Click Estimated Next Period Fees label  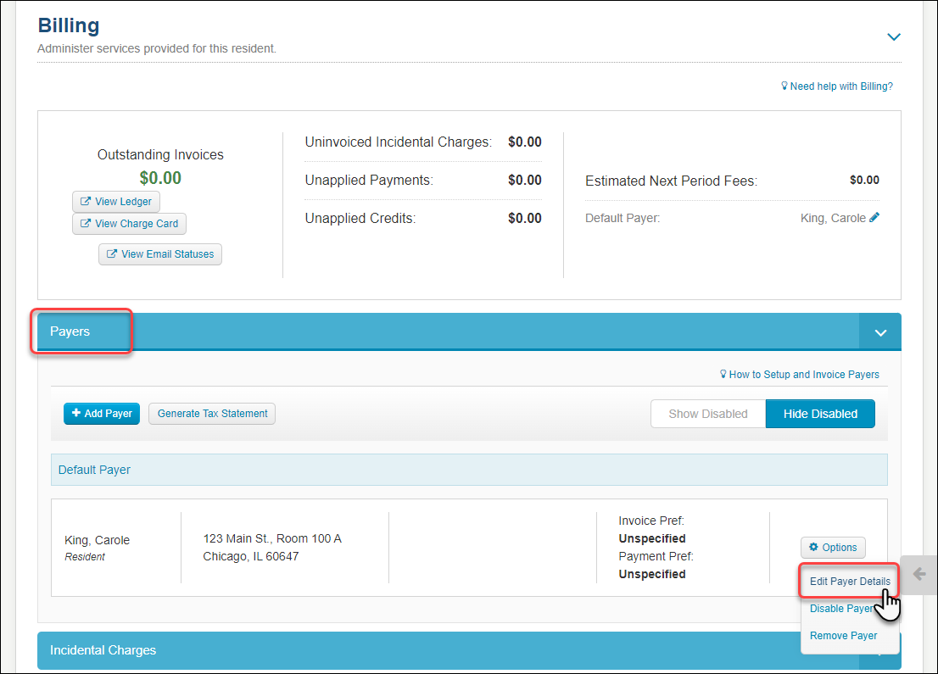pyautogui.click(x=671, y=181)
